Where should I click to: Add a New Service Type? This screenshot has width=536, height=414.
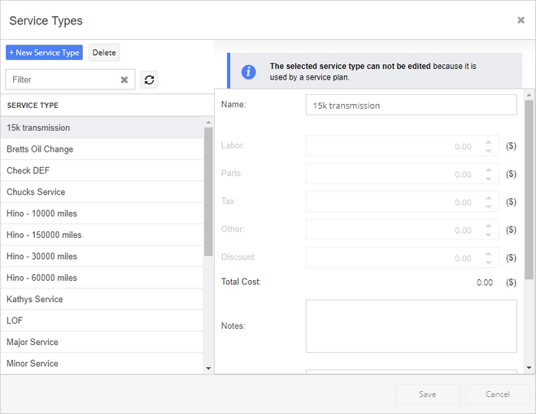44,53
